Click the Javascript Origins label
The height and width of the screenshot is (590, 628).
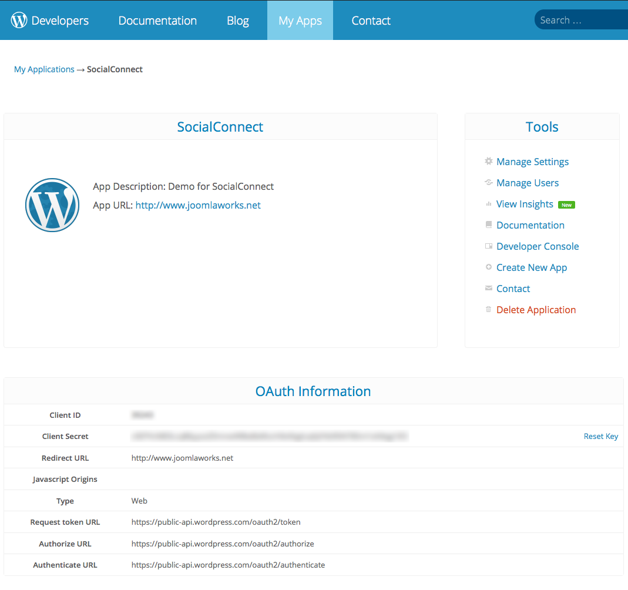point(65,480)
